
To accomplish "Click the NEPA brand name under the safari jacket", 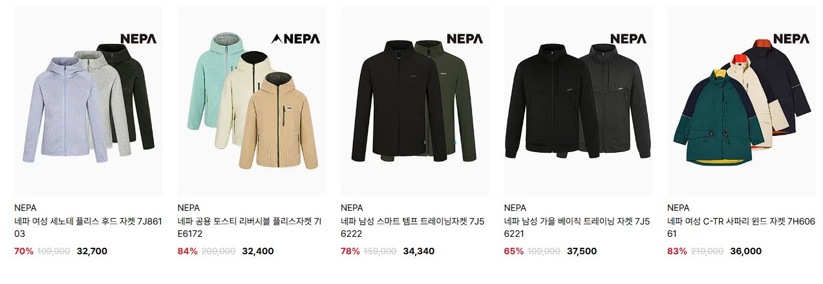I will tap(678, 208).
